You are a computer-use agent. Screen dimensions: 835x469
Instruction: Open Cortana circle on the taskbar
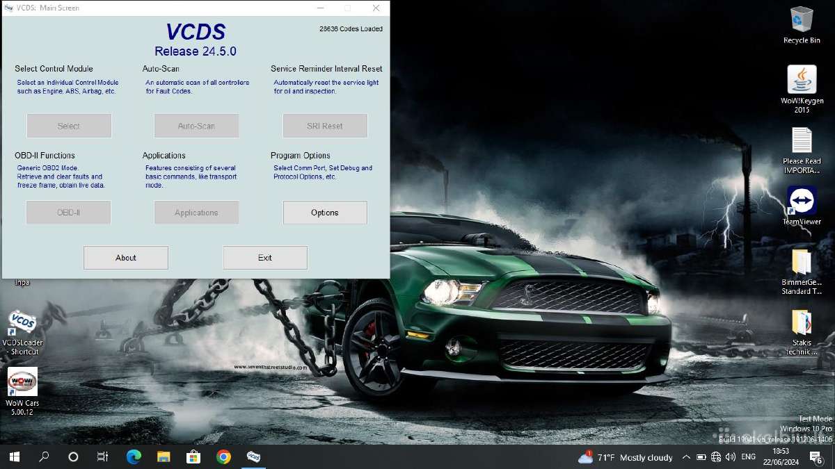[73, 456]
